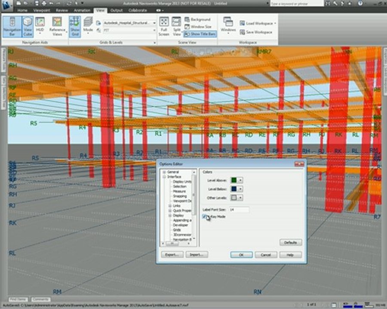387x309 pixels.
Task: Open the customize quick access toolbar arrow
Action: [82, 3]
